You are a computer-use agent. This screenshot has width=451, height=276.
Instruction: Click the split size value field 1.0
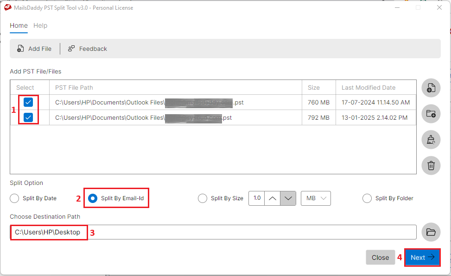257,198
